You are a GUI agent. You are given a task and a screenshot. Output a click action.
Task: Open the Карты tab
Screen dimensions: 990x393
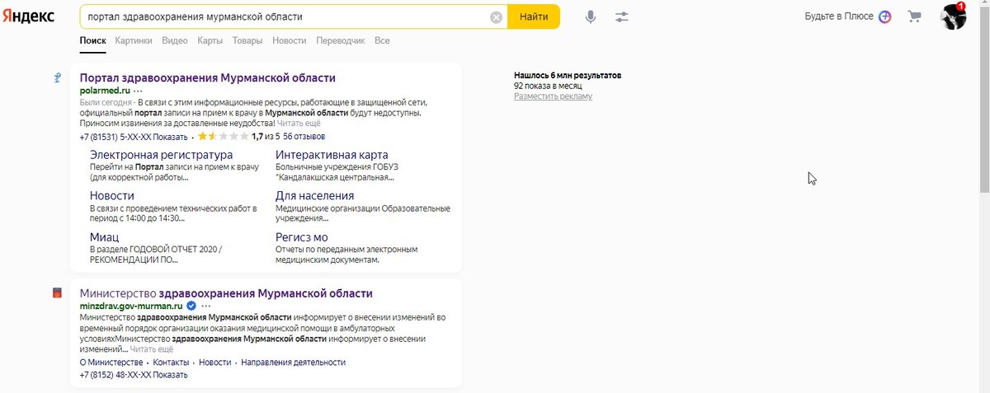tap(210, 40)
